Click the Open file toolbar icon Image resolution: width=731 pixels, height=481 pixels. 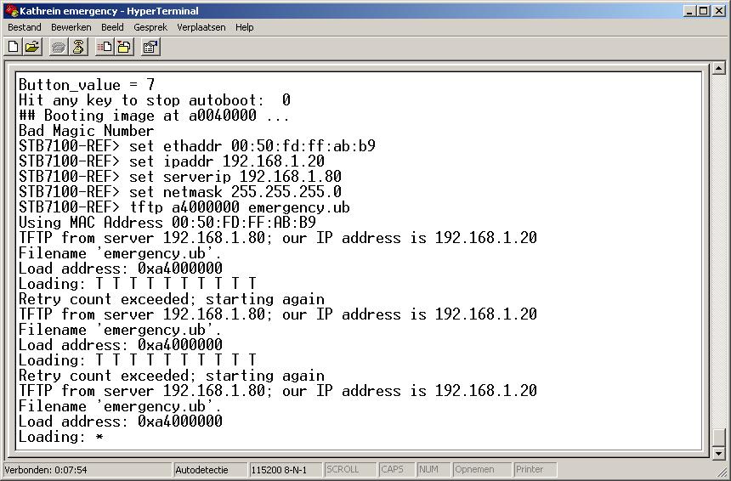(x=32, y=47)
